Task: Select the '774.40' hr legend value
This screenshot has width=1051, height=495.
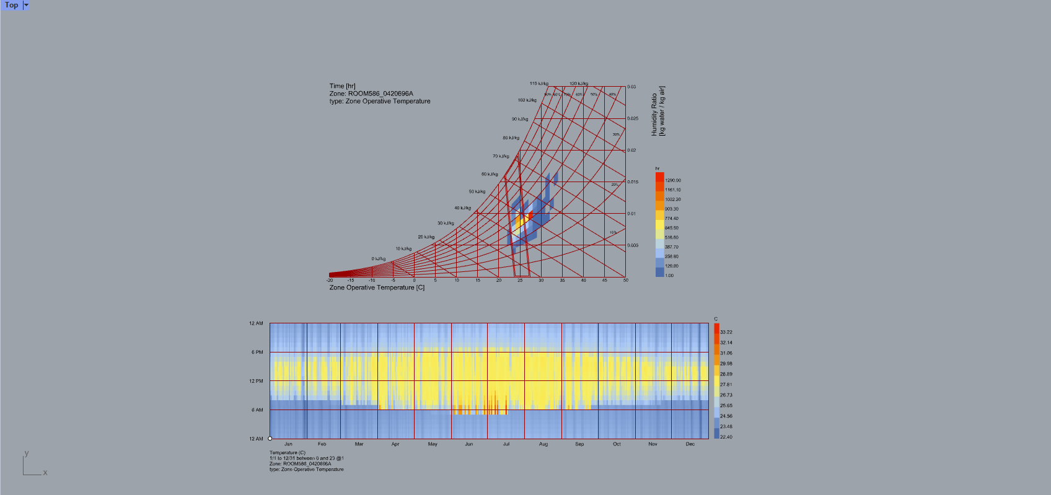Action: (x=671, y=219)
